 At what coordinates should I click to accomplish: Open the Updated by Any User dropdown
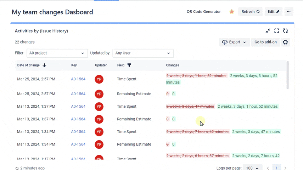pos(143,53)
